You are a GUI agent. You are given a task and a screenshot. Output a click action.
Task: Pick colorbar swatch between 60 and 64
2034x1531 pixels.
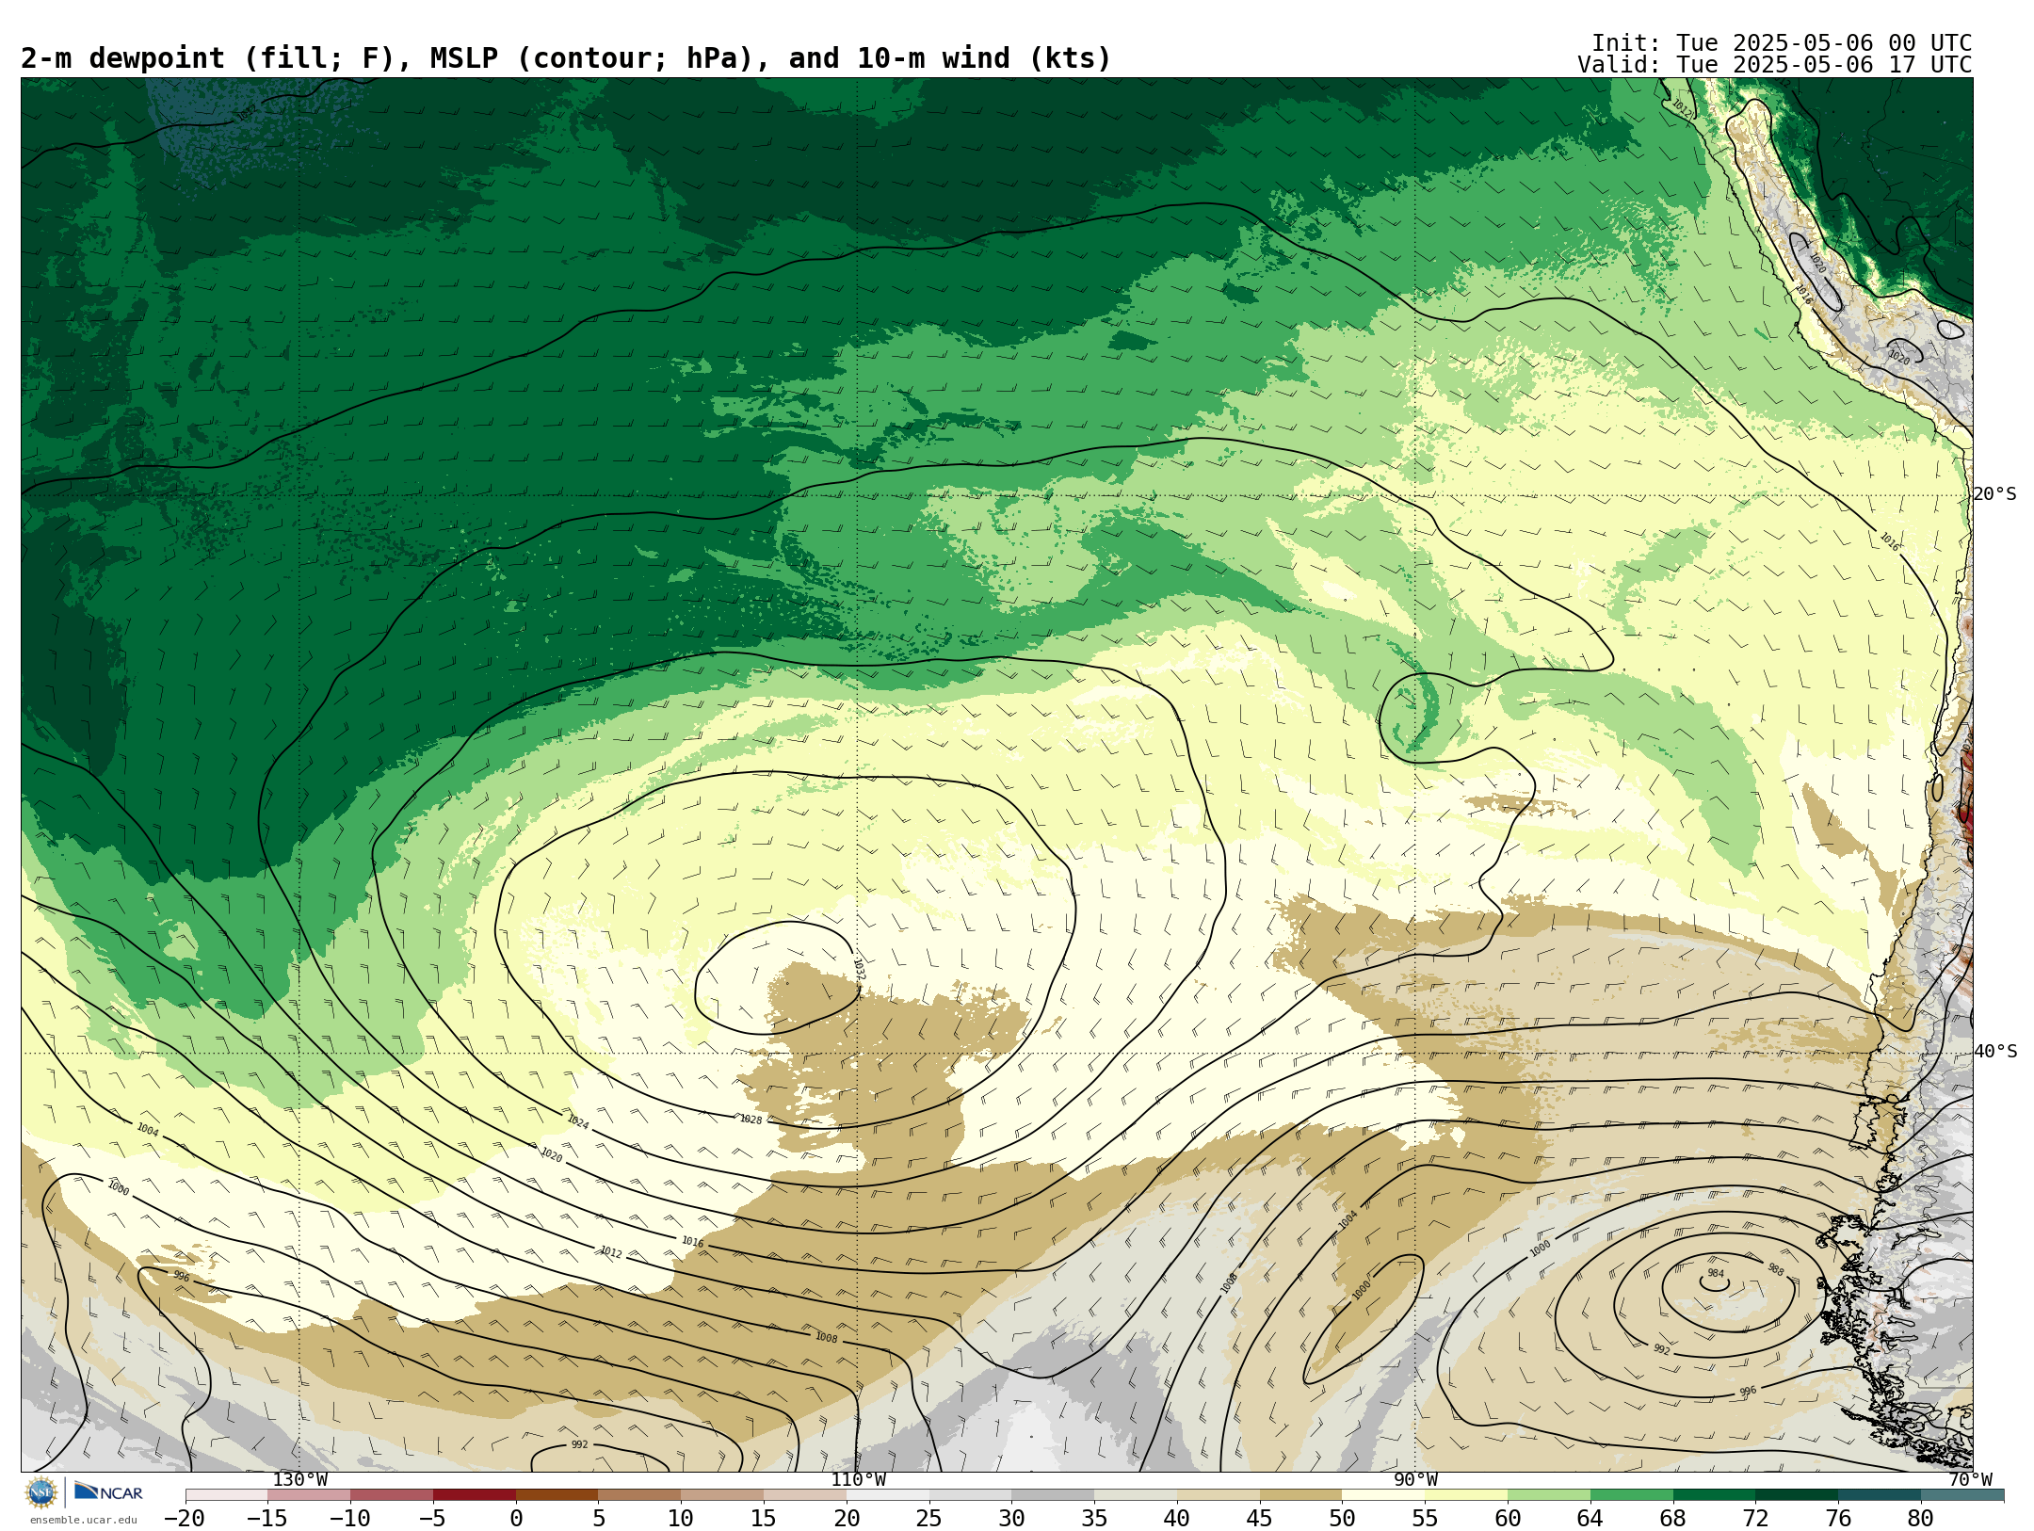(1549, 1495)
